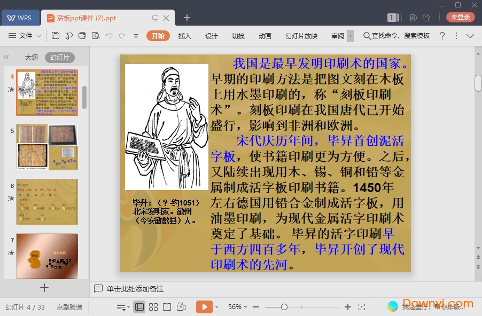Open the skin shirt icon

point(426,18)
